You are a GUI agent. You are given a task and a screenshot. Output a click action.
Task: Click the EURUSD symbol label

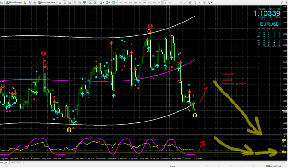[x=270, y=24]
